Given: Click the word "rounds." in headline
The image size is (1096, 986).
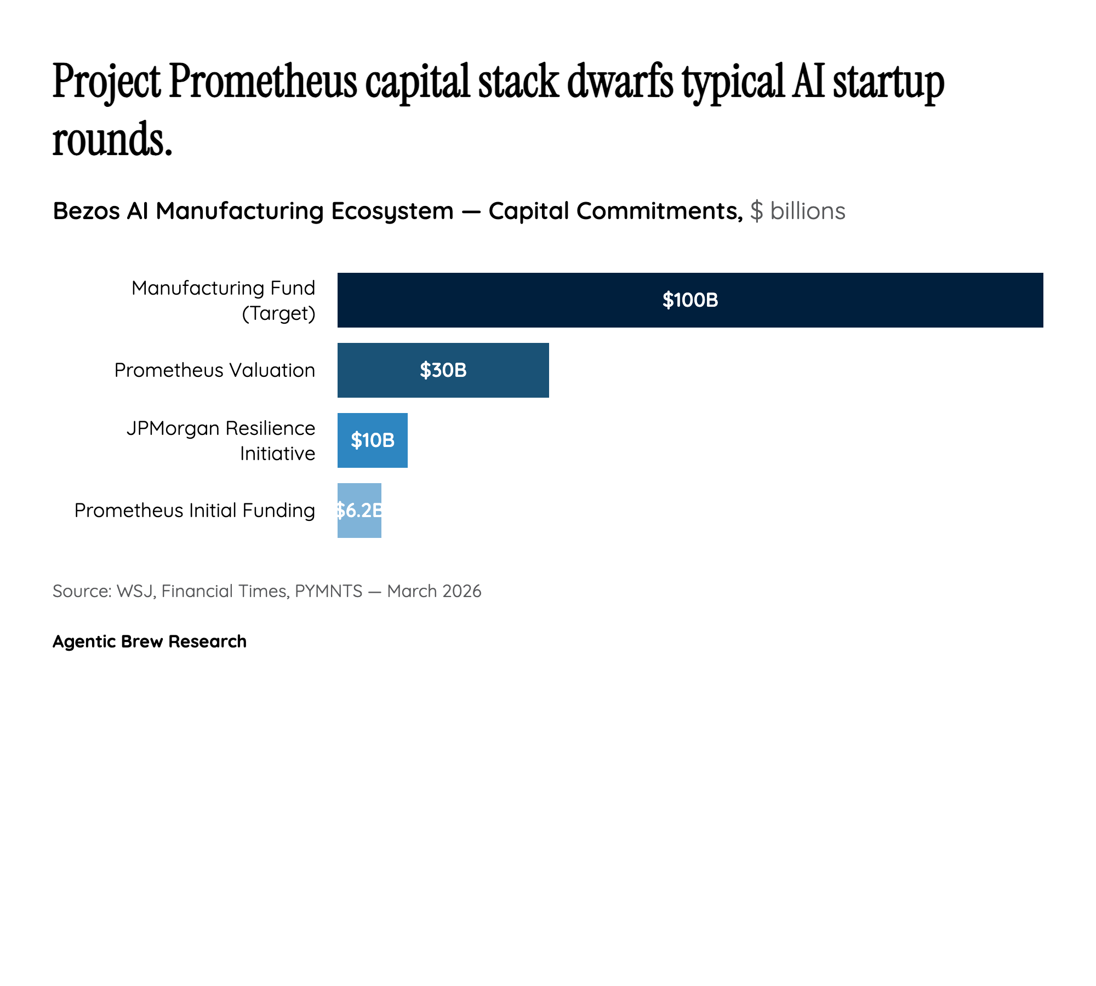Looking at the screenshot, I should (x=112, y=139).
